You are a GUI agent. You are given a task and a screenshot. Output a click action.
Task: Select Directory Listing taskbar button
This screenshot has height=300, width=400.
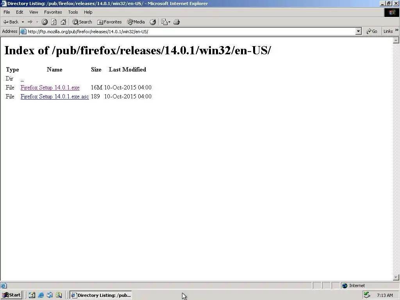tap(101, 295)
